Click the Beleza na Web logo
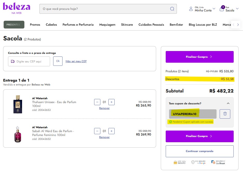 pyautogui.click(x=17, y=8)
